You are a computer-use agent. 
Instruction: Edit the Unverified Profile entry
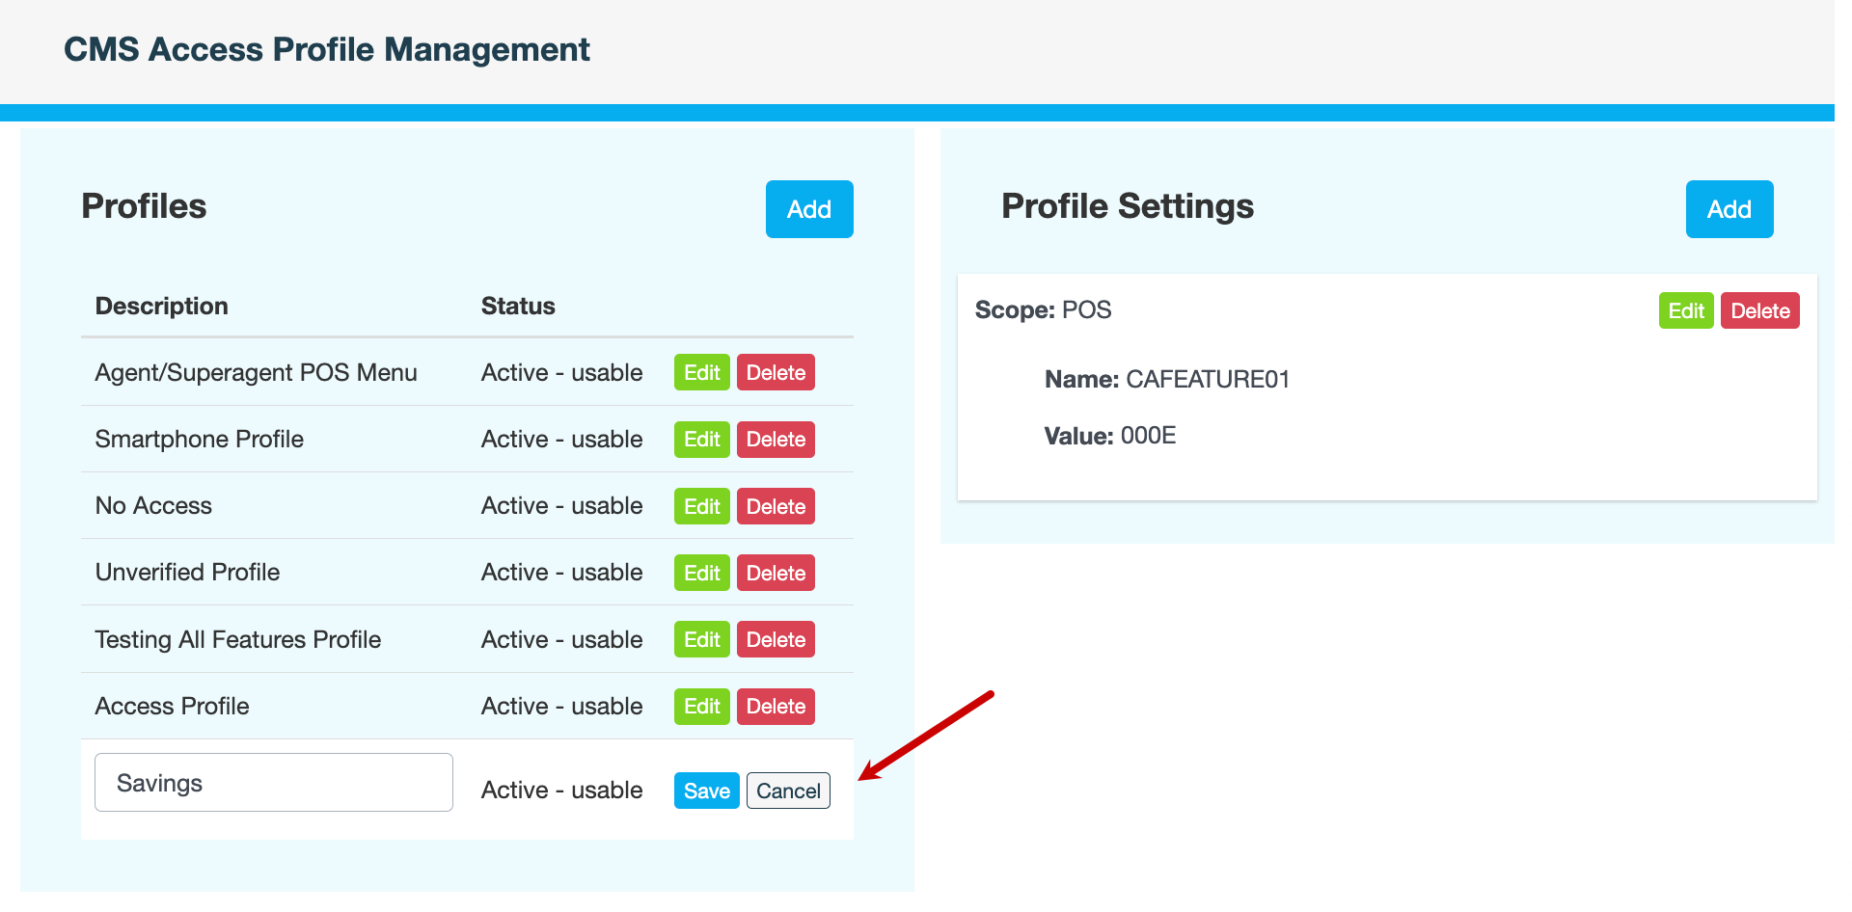tap(701, 573)
